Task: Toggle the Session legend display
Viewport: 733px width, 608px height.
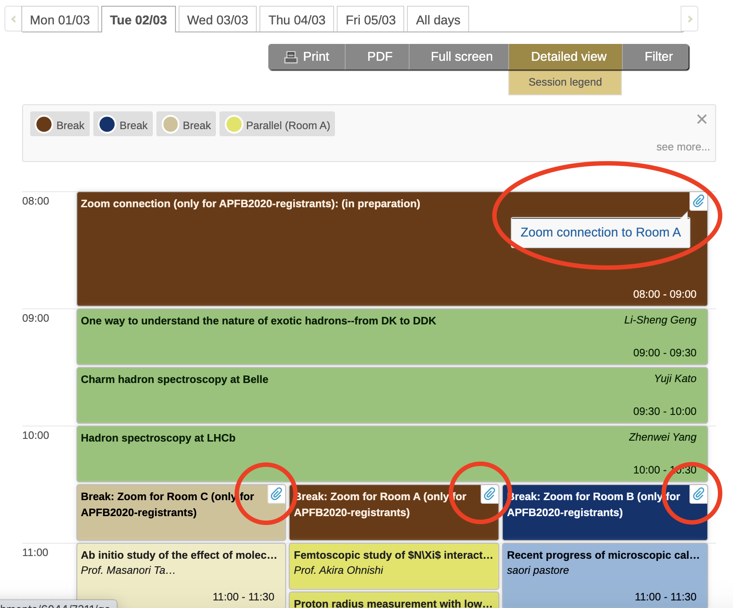Action: [565, 83]
